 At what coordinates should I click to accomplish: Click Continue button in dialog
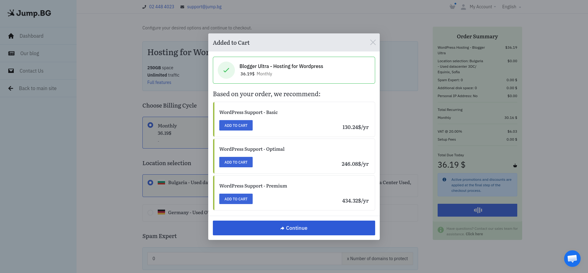294,228
